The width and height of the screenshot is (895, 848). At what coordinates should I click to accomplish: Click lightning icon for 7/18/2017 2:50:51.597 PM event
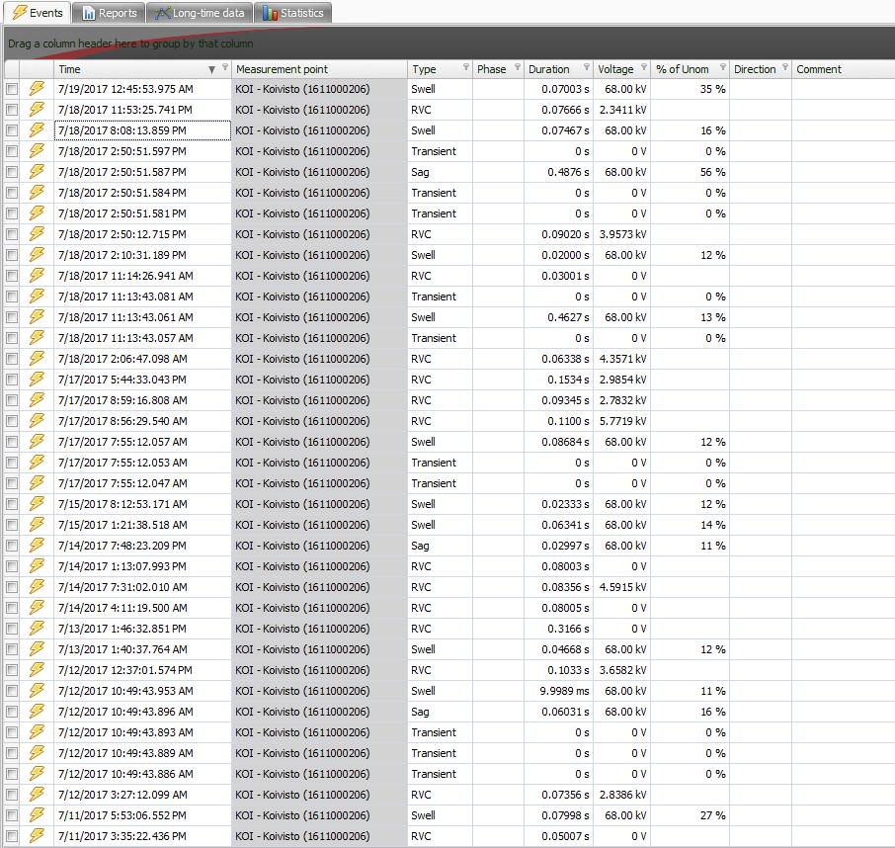[37, 151]
